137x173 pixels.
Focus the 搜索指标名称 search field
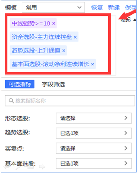[x=70, y=101]
